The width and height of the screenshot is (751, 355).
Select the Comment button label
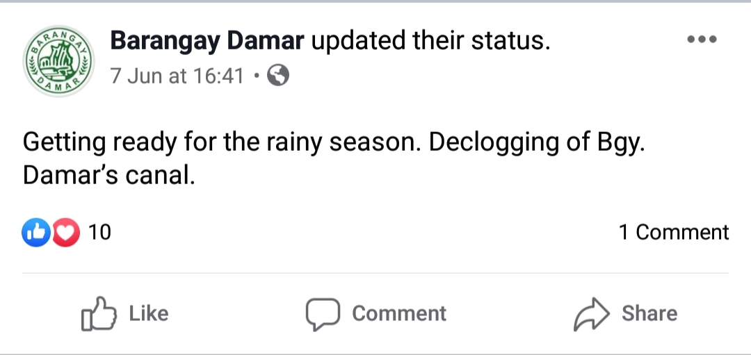coord(399,313)
